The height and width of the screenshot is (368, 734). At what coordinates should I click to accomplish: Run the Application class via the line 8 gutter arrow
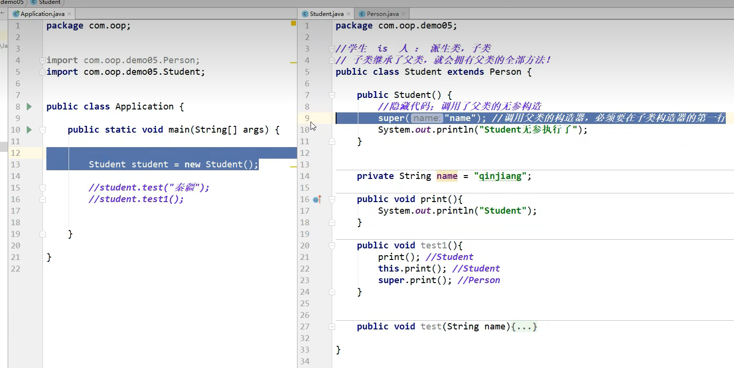coord(29,107)
